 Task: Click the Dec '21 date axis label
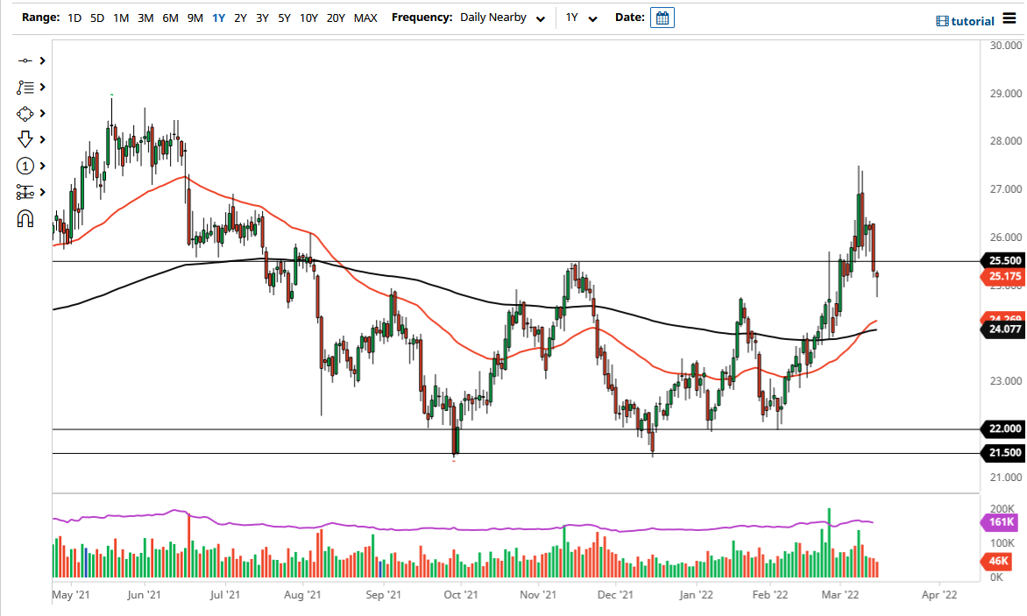point(616,595)
